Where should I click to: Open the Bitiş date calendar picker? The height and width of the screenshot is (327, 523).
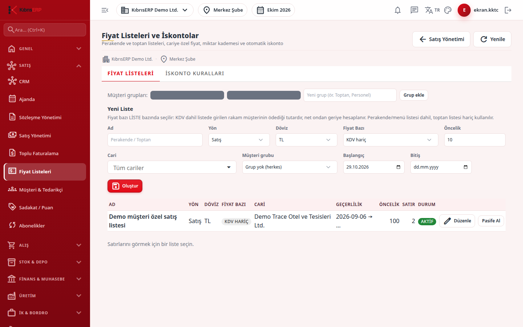(465, 167)
